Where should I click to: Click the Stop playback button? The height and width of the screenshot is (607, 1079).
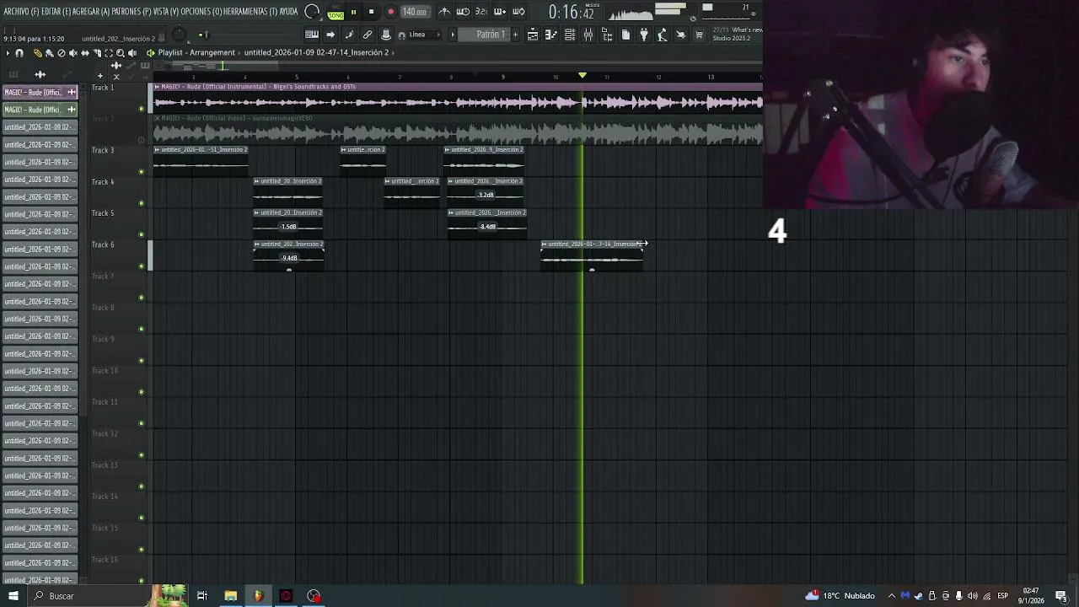coord(371,12)
